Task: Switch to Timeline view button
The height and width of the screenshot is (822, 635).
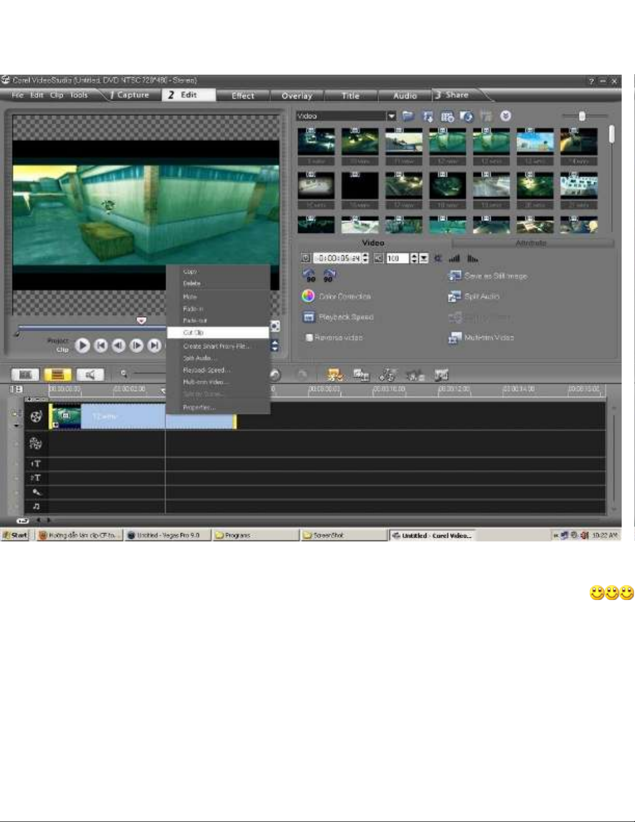Action: pyautogui.click(x=58, y=374)
